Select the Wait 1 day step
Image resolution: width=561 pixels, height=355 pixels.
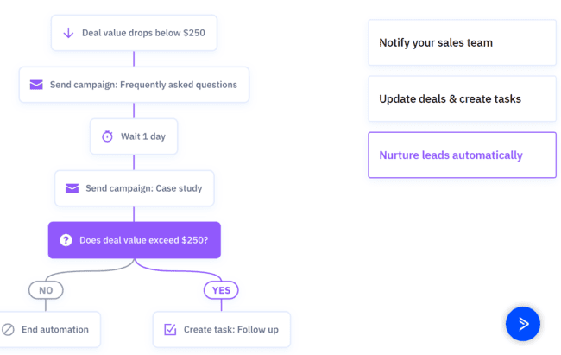click(x=143, y=136)
